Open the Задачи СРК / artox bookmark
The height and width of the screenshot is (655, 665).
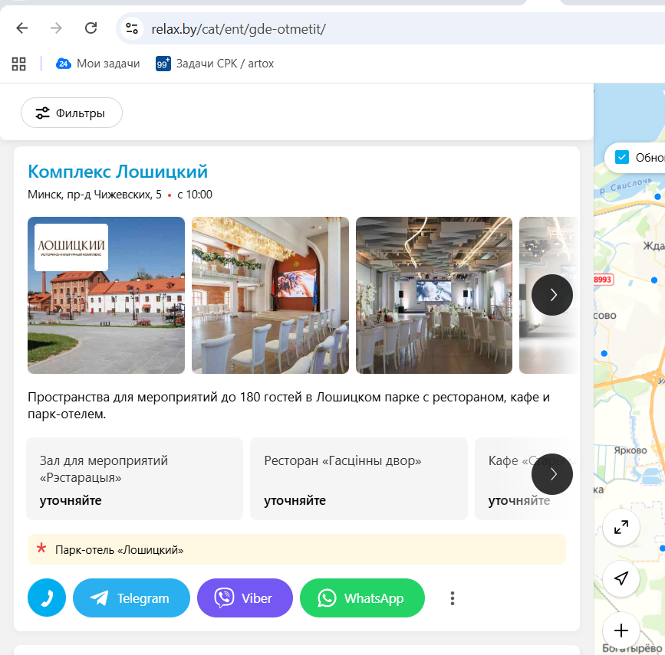tap(215, 64)
